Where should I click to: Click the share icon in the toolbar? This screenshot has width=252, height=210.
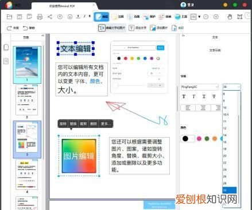(50, 17)
